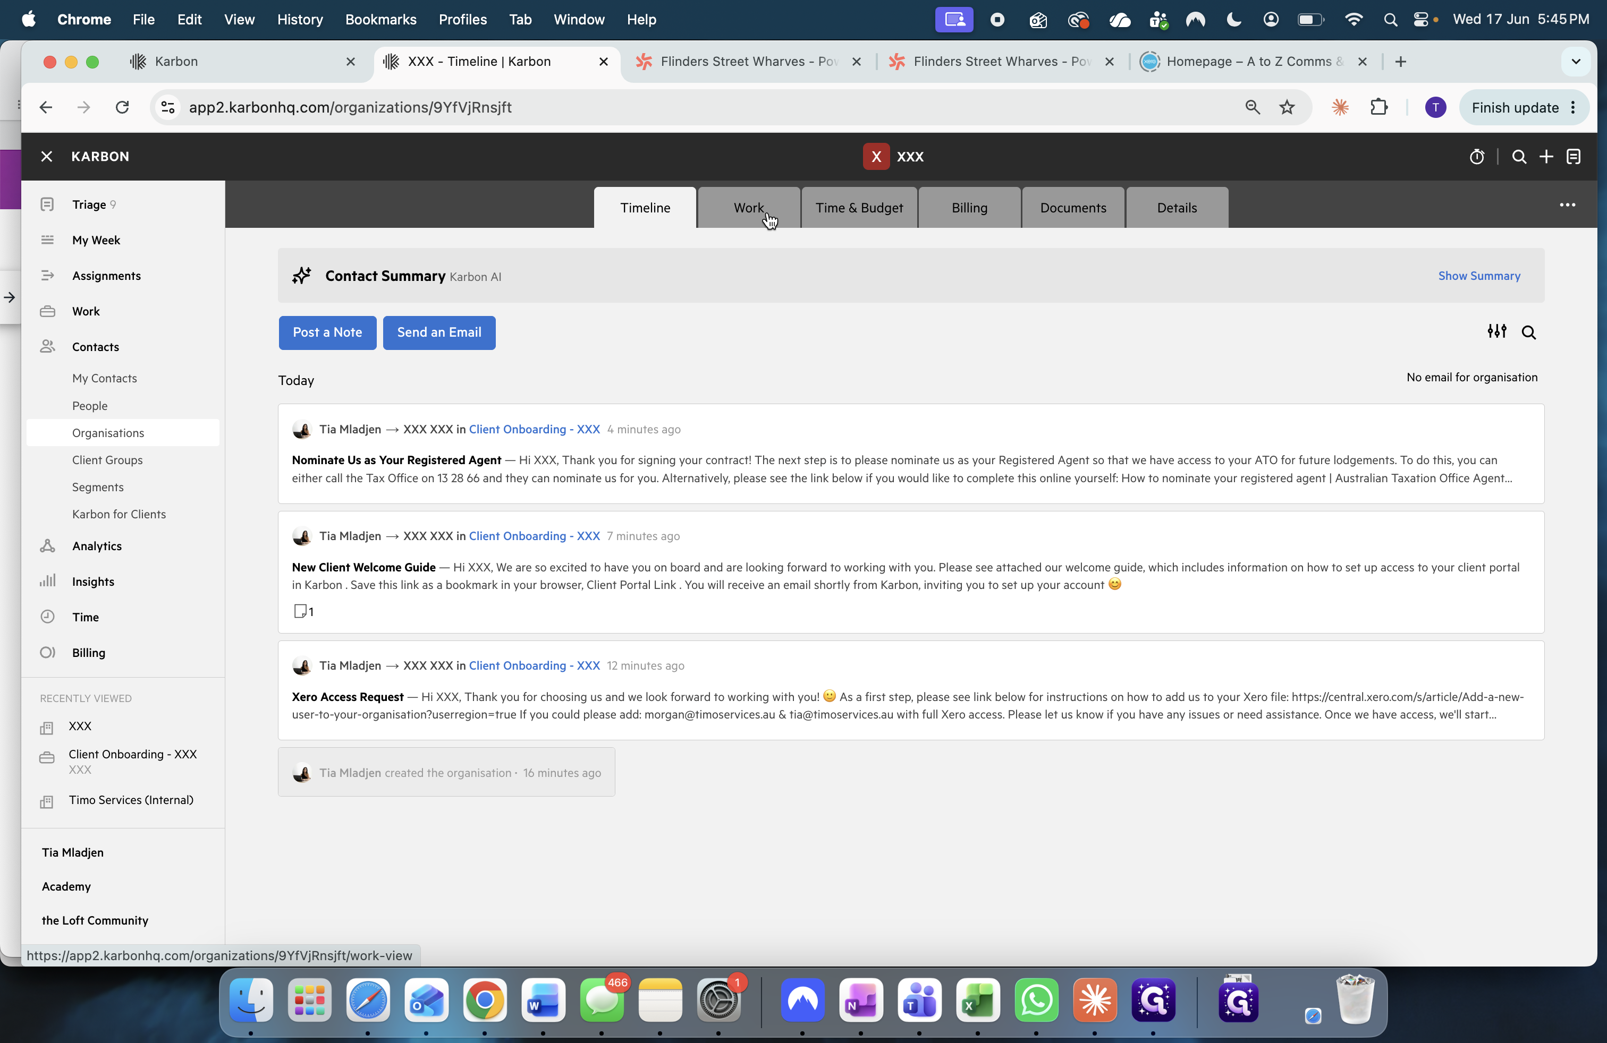Open the notes panel icon in Karbon header
This screenshot has height=1043, width=1607.
coord(1574,157)
